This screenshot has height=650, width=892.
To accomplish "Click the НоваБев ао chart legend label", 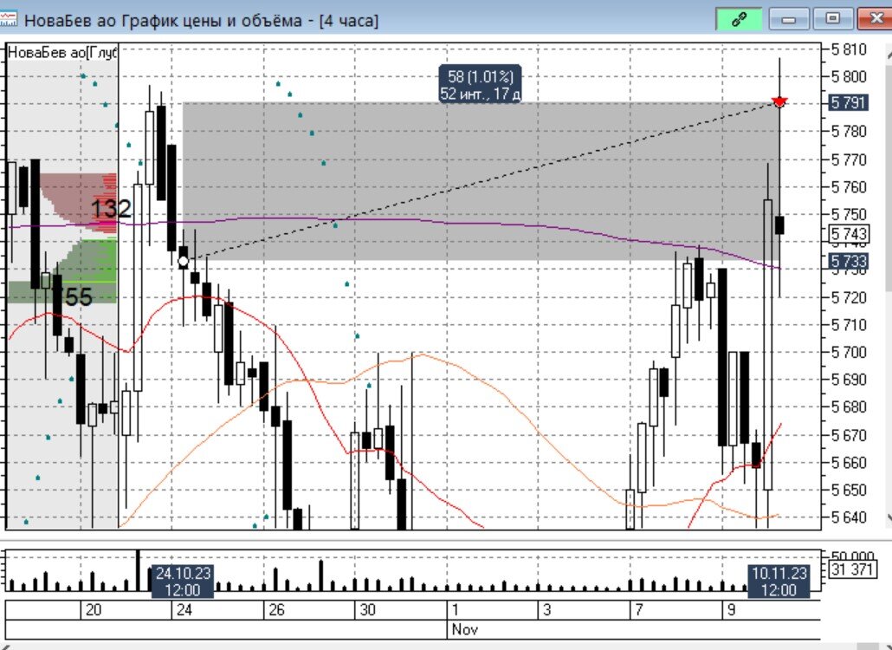I will 61,53.
